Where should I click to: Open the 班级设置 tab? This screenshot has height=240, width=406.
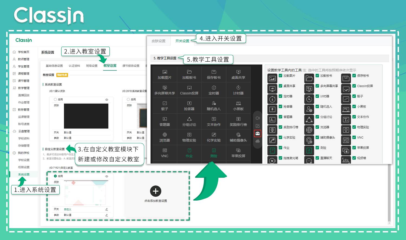[x=92, y=66]
